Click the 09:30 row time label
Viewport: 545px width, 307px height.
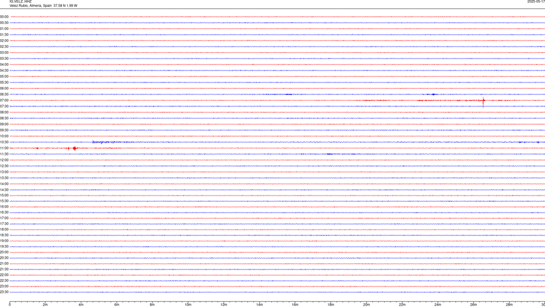[5, 130]
